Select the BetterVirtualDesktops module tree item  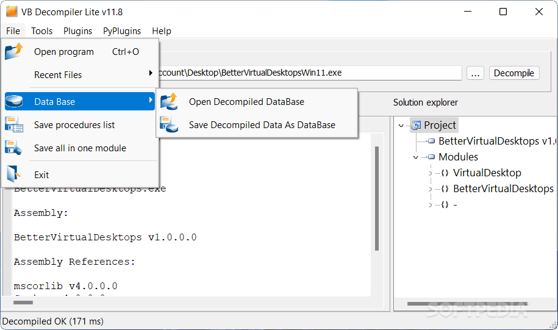click(503, 188)
